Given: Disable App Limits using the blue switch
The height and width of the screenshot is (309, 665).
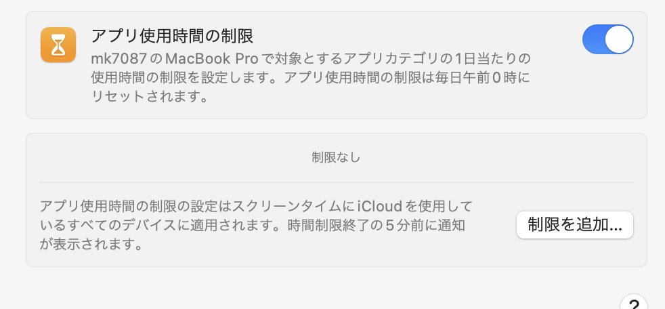Looking at the screenshot, I should 607,39.
